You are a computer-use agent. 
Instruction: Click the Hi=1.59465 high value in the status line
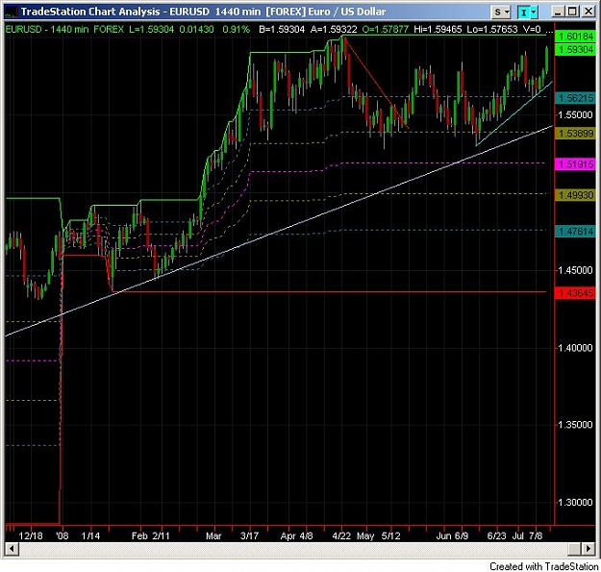[x=438, y=29]
